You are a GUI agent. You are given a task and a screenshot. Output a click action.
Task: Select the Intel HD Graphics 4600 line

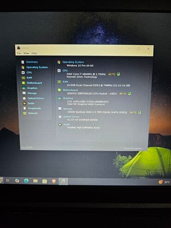click(x=86, y=104)
